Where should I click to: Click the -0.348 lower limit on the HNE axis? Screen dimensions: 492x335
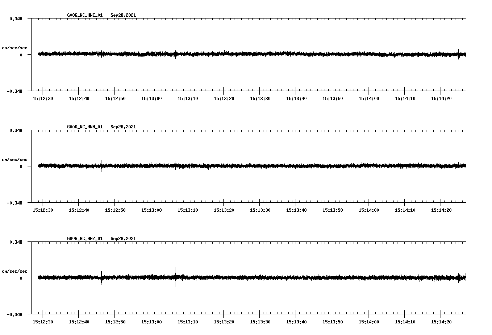click(x=14, y=91)
